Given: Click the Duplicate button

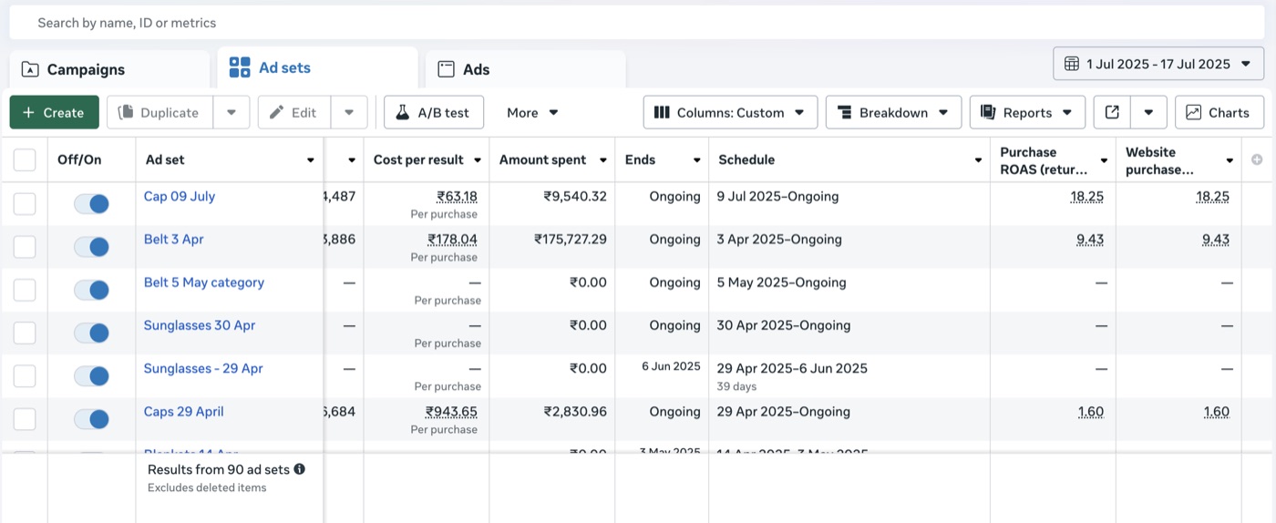Looking at the screenshot, I should [159, 112].
